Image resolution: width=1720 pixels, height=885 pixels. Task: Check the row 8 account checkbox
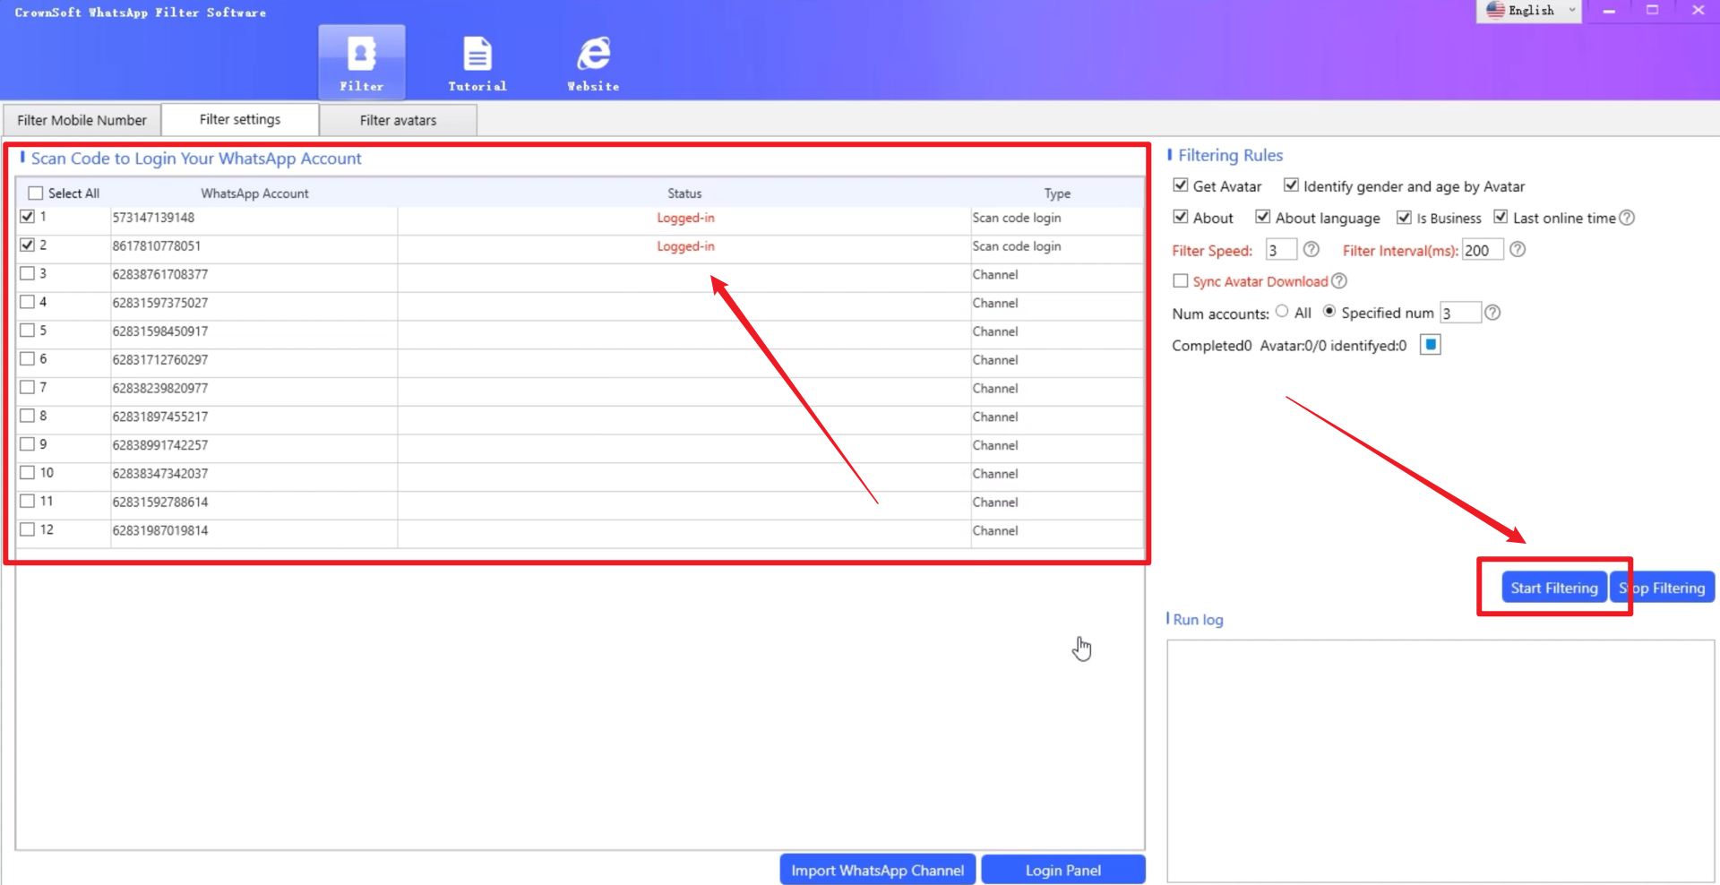[x=27, y=416]
